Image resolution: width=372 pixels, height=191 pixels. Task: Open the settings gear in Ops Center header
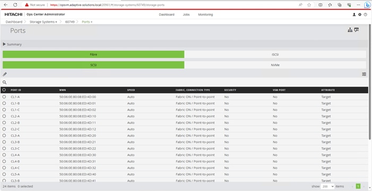(360, 15)
